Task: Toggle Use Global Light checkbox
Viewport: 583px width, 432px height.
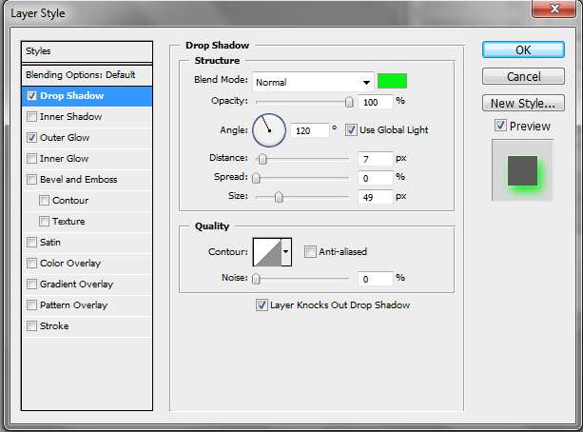Action: [x=351, y=129]
